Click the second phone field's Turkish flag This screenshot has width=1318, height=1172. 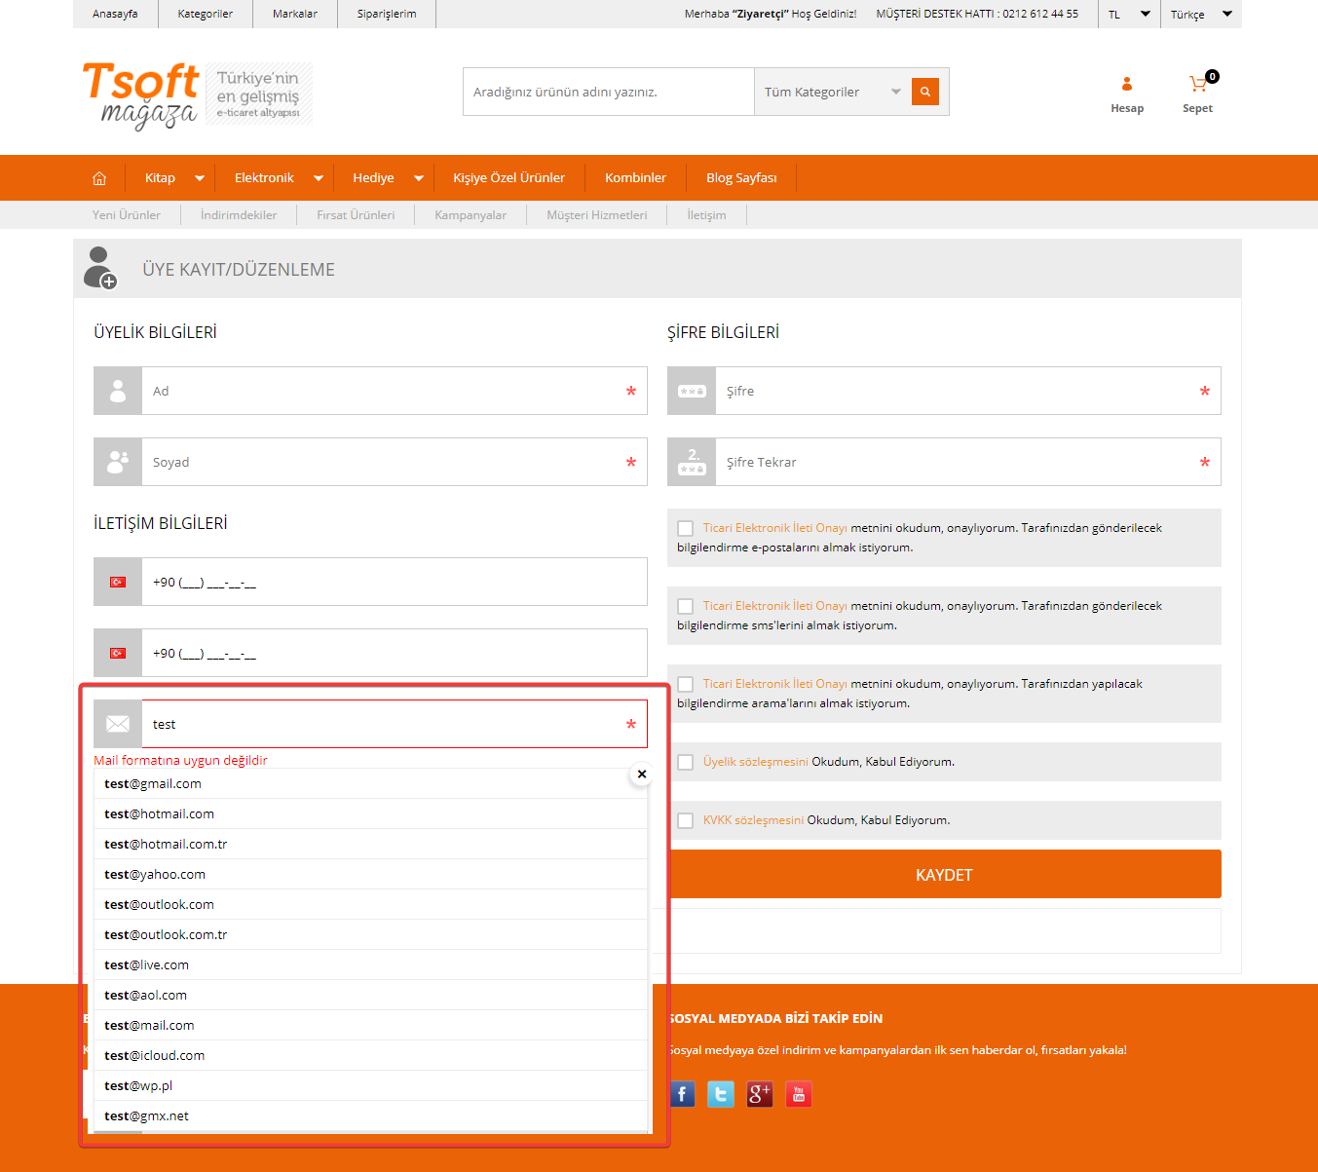tap(118, 653)
